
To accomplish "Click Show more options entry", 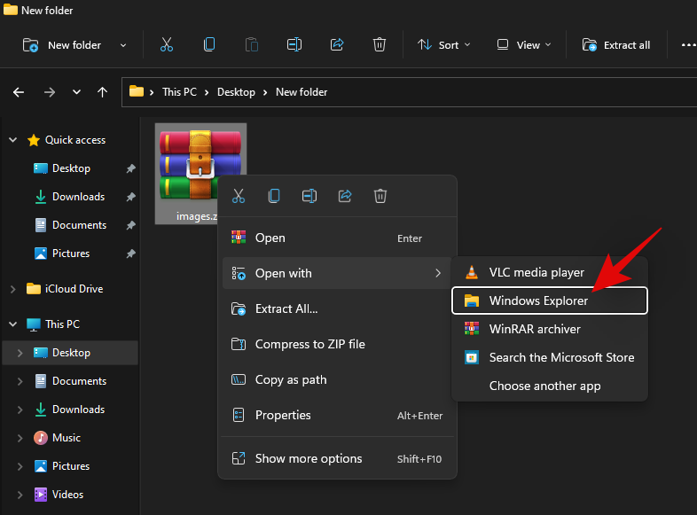I will click(x=309, y=458).
